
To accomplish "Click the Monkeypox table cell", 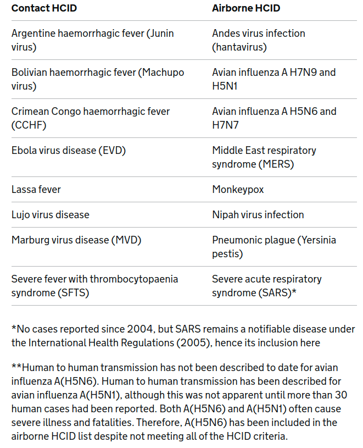I will [238, 189].
